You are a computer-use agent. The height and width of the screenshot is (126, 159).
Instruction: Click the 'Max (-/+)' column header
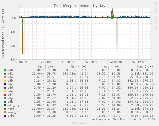point(145,67)
